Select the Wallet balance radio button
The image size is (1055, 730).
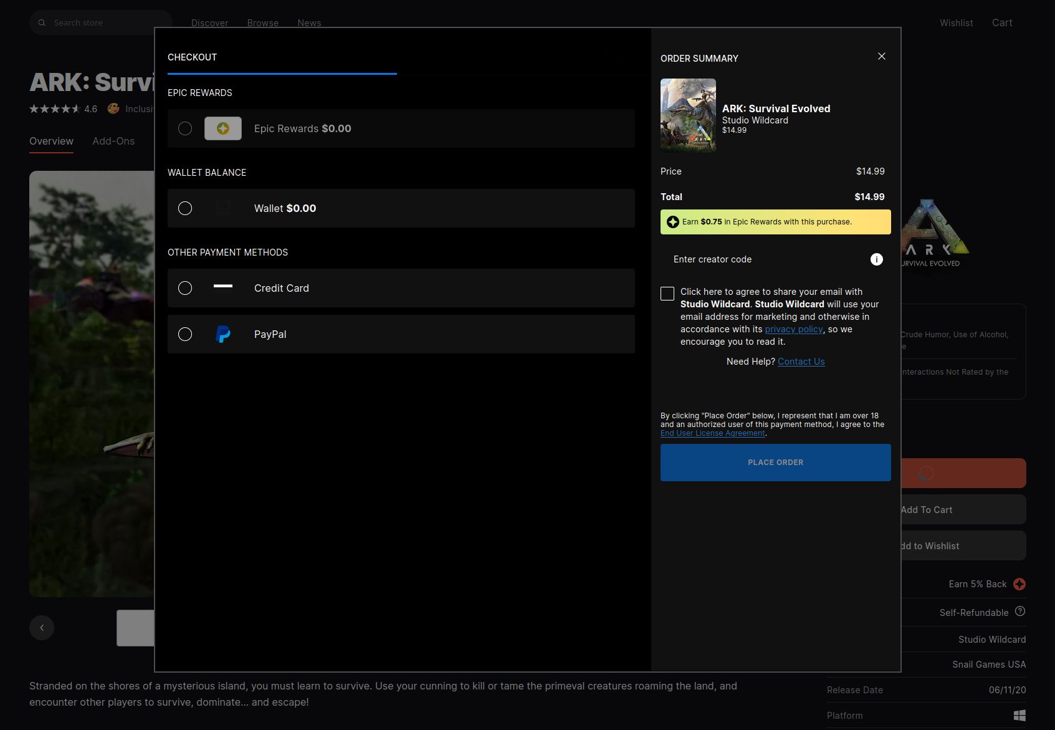pyautogui.click(x=185, y=208)
